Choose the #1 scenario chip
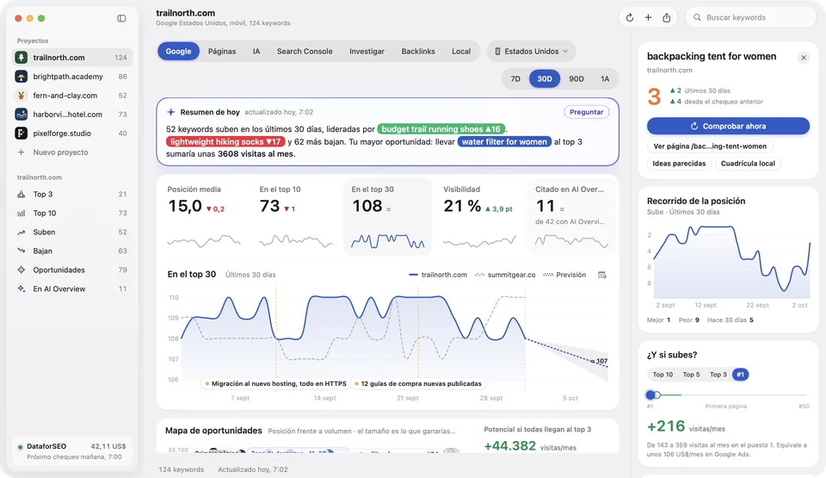Screen dimensions: 826x478 tap(740, 375)
